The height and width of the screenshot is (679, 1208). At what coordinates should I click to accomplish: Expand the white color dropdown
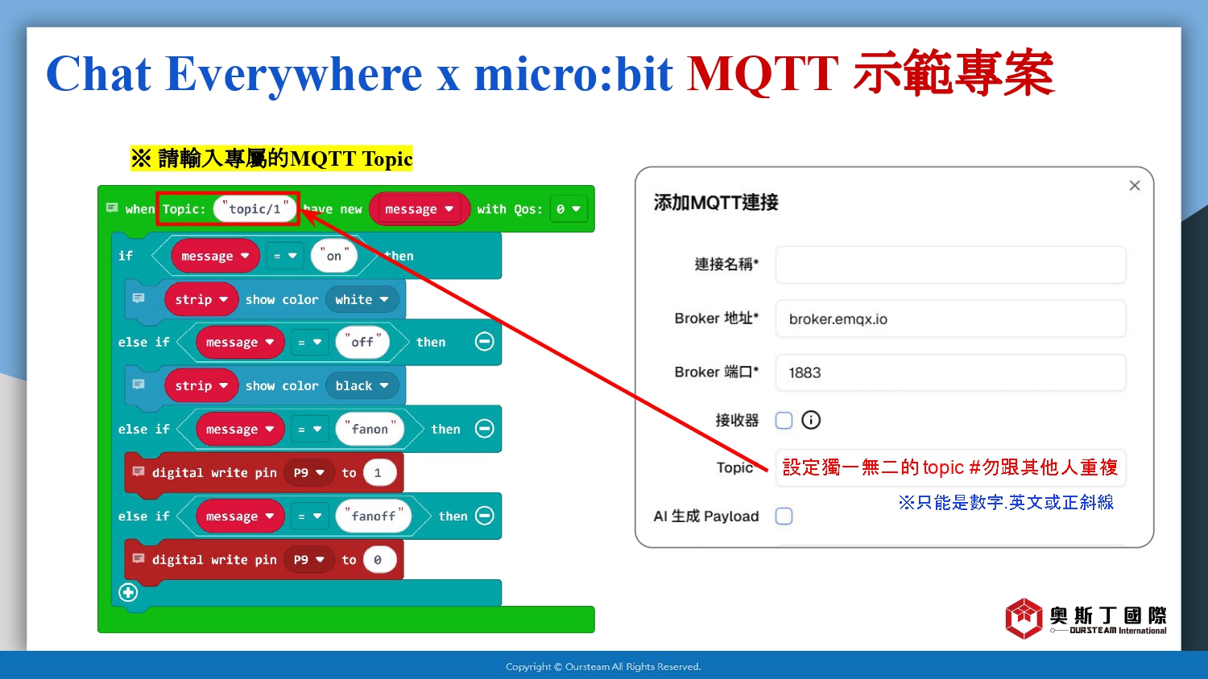point(362,299)
